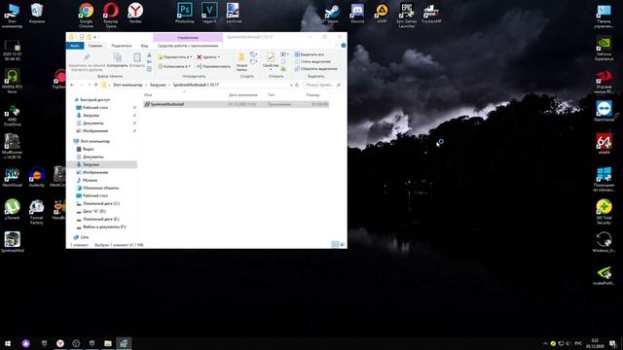Screen dimensions: 623x350
Task: Open the 'Copy to' dropdown in ribbon
Action: point(174,66)
